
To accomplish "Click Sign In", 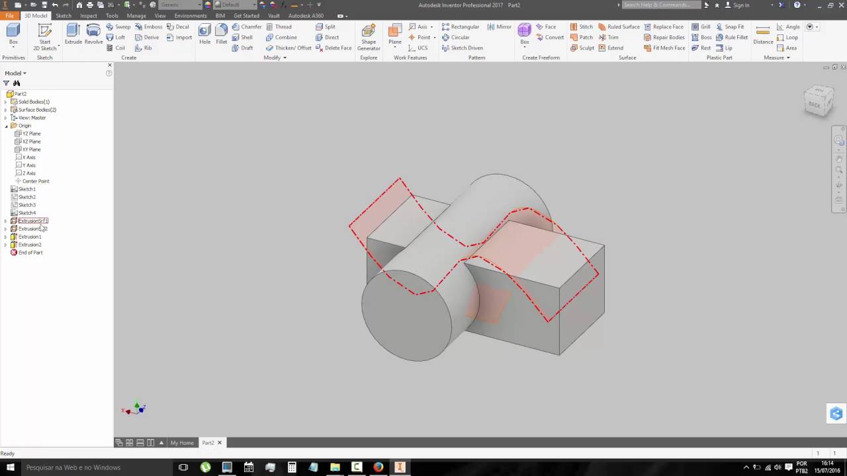I will 737,5.
